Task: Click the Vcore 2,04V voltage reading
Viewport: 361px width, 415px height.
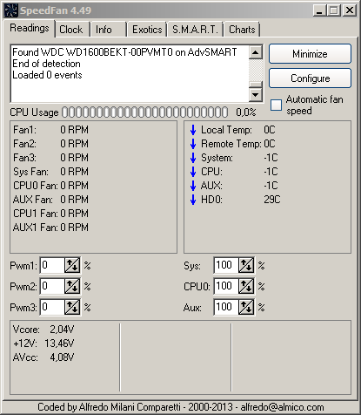Action: point(43,330)
